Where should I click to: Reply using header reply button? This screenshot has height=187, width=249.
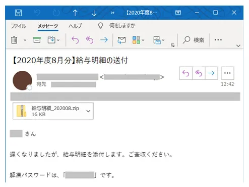click(185, 73)
